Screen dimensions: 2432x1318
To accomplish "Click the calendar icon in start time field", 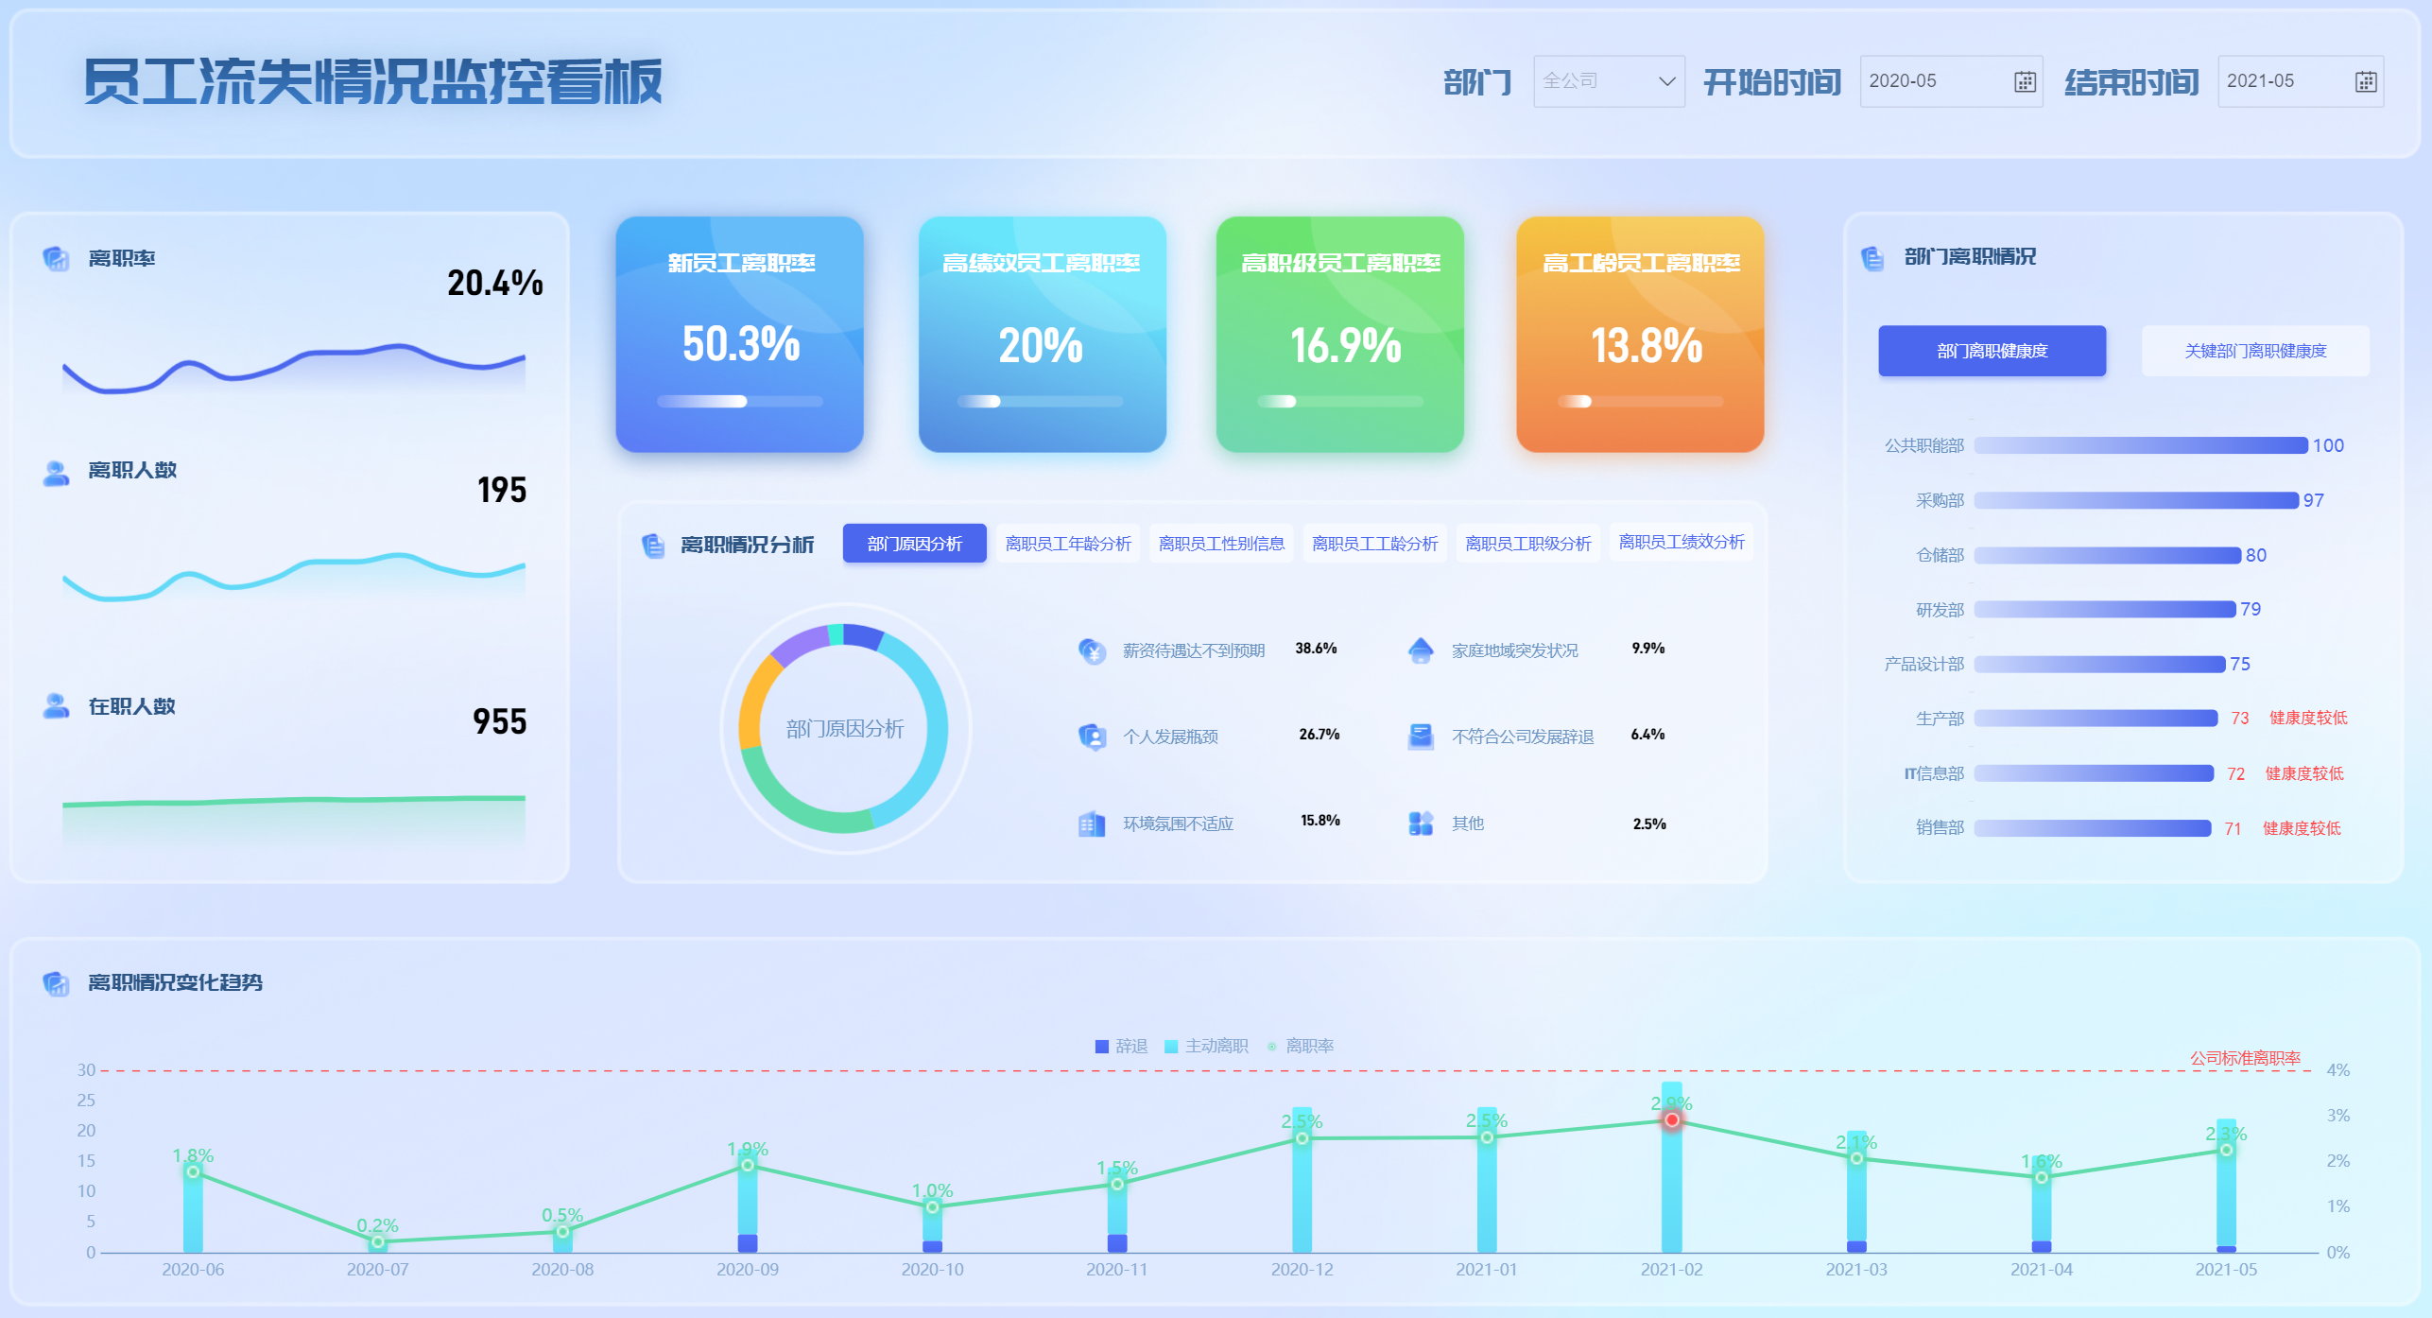I will (2024, 81).
